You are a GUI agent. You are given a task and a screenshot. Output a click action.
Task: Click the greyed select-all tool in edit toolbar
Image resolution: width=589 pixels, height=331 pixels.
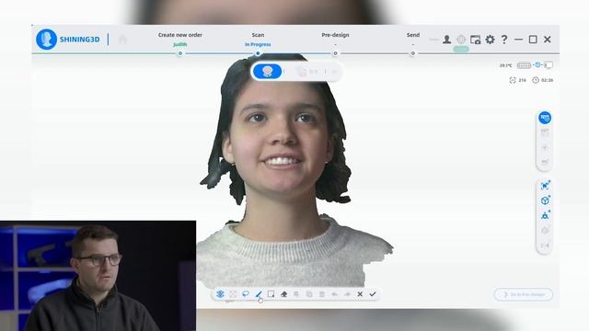point(233,294)
